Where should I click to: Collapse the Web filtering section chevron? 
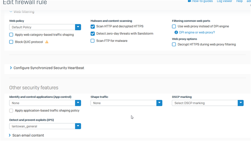11,12
